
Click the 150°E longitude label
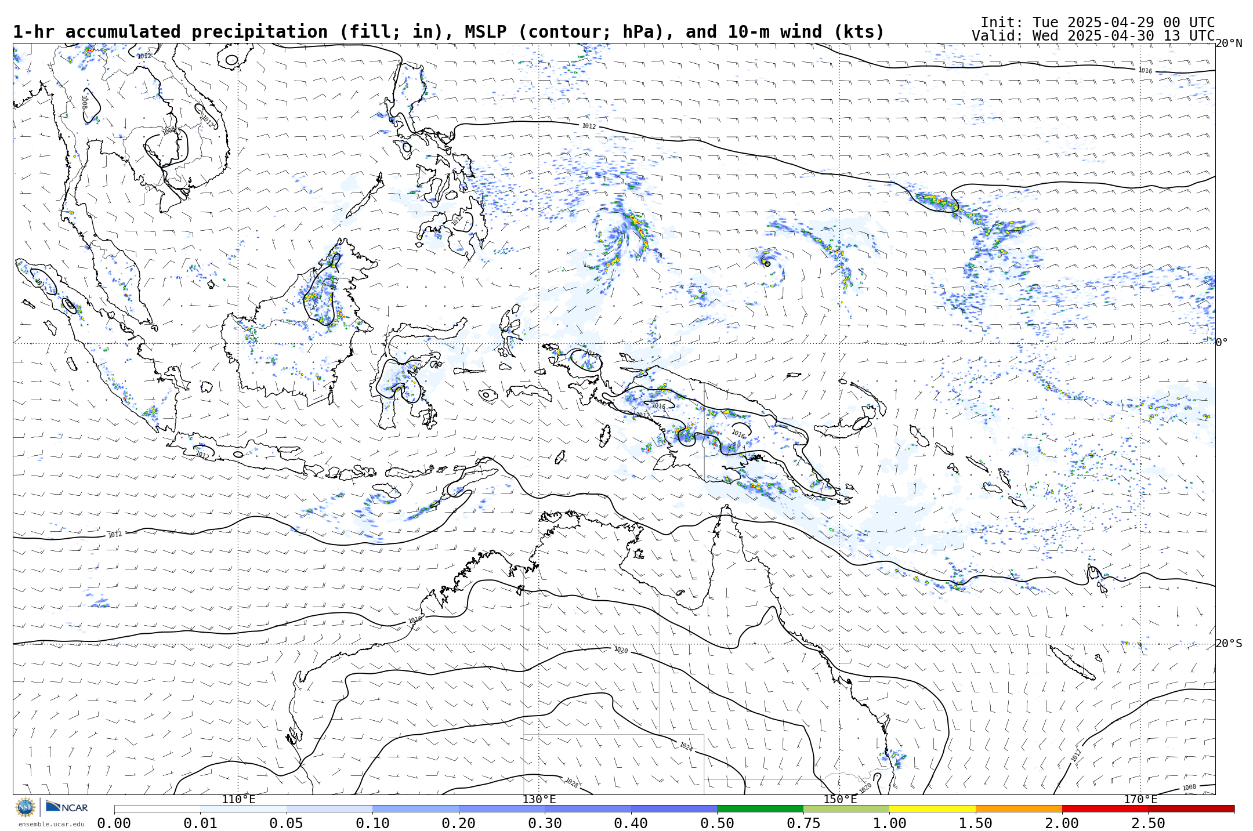click(x=840, y=800)
